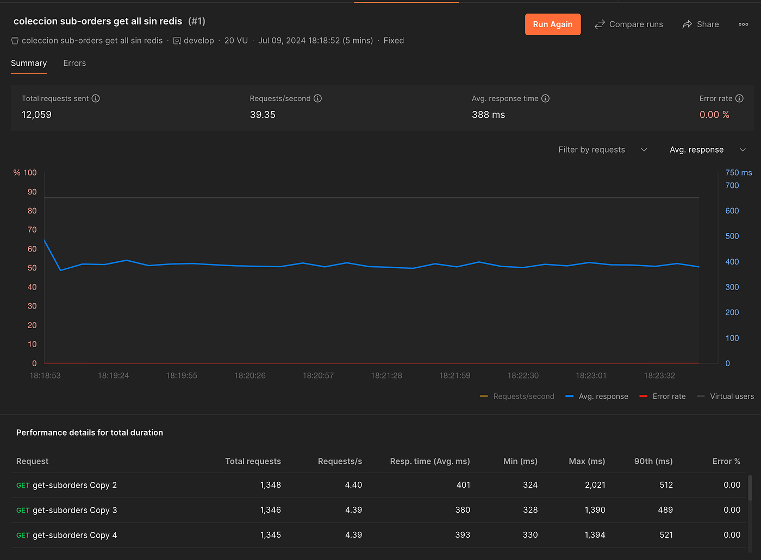
Task: Click the Total requests column header
Action: point(253,461)
